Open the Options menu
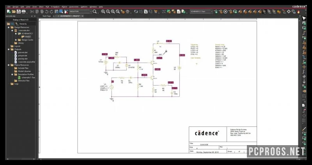Viewport: 312px width, 165px height. pos(84,7)
